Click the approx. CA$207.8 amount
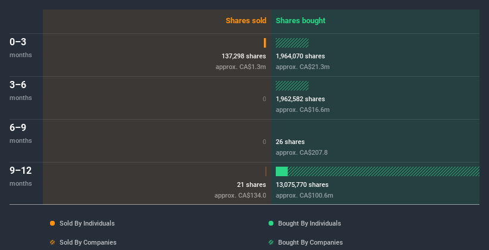The height and width of the screenshot is (250, 489). [301, 152]
